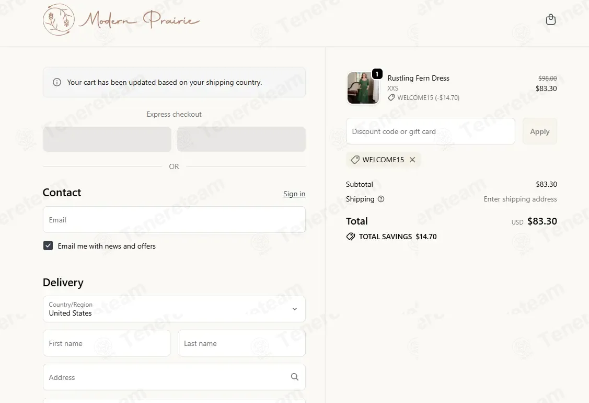Viewport: 589px width, 403px height.
Task: Click the Sign in link
Action: 294,194
